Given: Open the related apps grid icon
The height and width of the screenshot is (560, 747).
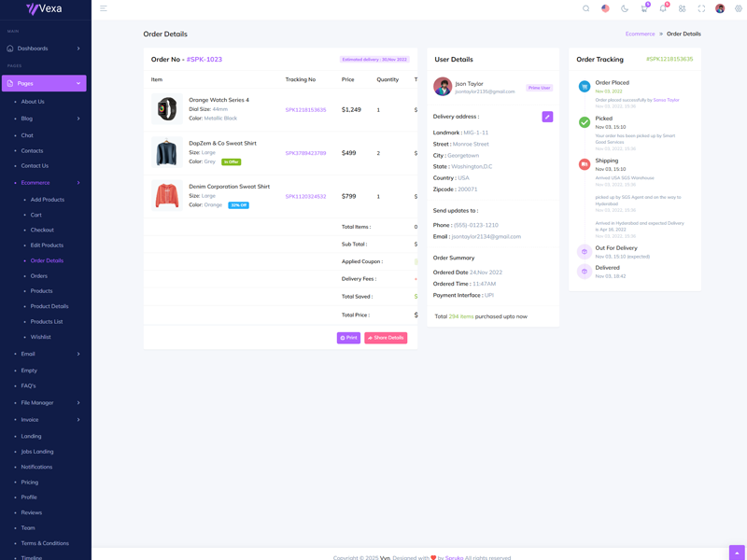Looking at the screenshot, I should (x=682, y=8).
